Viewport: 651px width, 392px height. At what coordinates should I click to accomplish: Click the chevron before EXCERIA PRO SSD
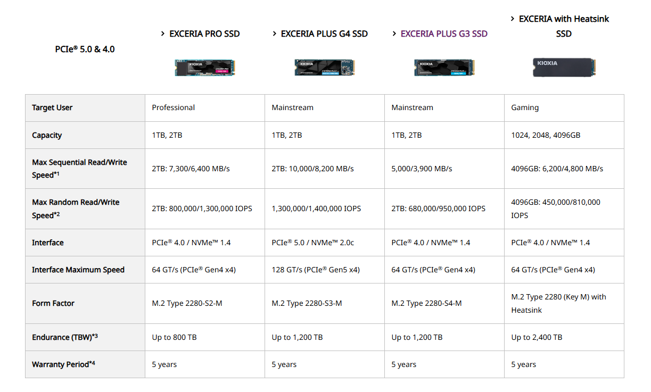pos(163,34)
